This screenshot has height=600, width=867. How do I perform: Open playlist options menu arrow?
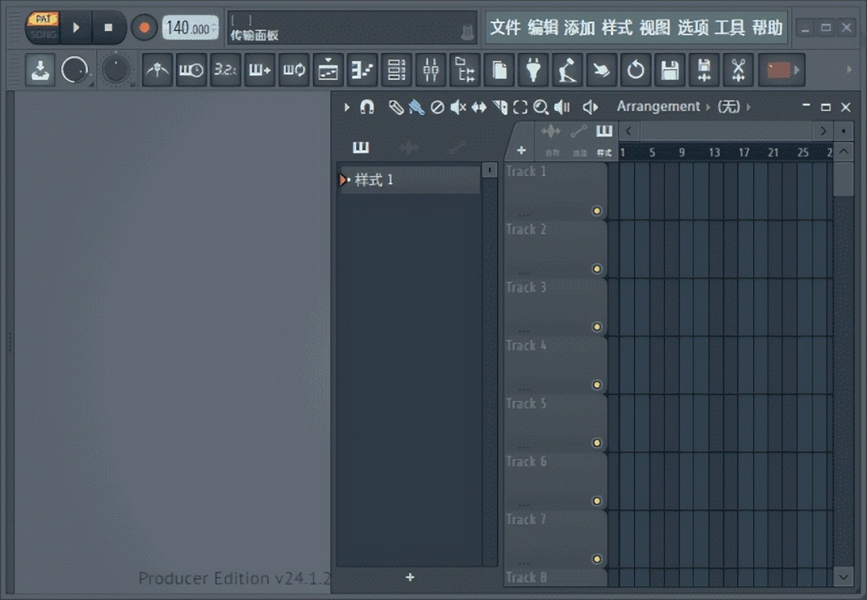tap(347, 107)
